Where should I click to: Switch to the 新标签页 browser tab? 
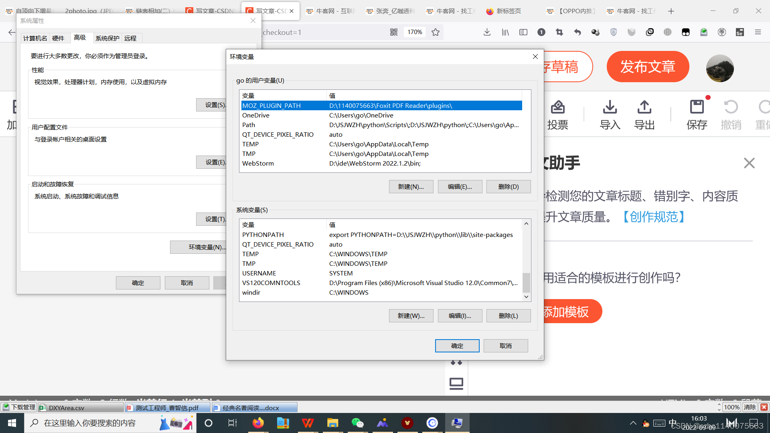pos(509,11)
